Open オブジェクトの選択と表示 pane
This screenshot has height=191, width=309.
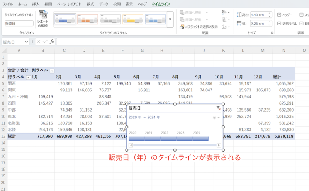[199, 27]
